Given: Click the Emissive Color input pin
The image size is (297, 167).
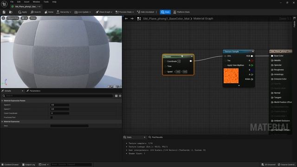Looking at the screenshot, I should point(272,79).
